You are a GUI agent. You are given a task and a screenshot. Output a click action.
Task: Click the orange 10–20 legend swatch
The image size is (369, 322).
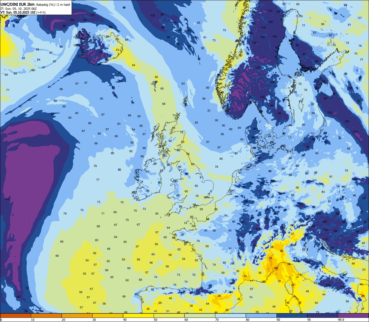[x=46, y=315]
